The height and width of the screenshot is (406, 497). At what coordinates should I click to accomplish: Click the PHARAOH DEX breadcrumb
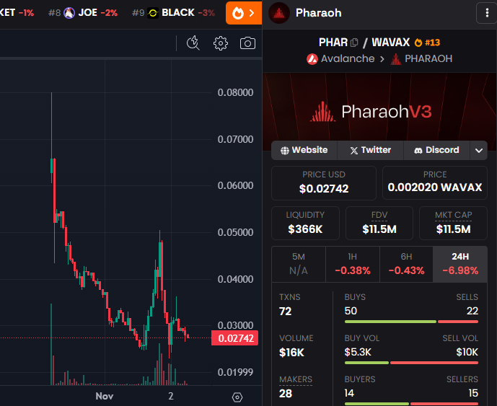click(x=421, y=59)
